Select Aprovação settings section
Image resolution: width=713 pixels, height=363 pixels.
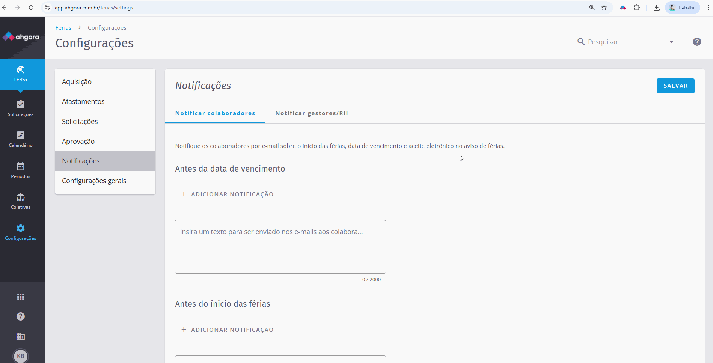105,141
